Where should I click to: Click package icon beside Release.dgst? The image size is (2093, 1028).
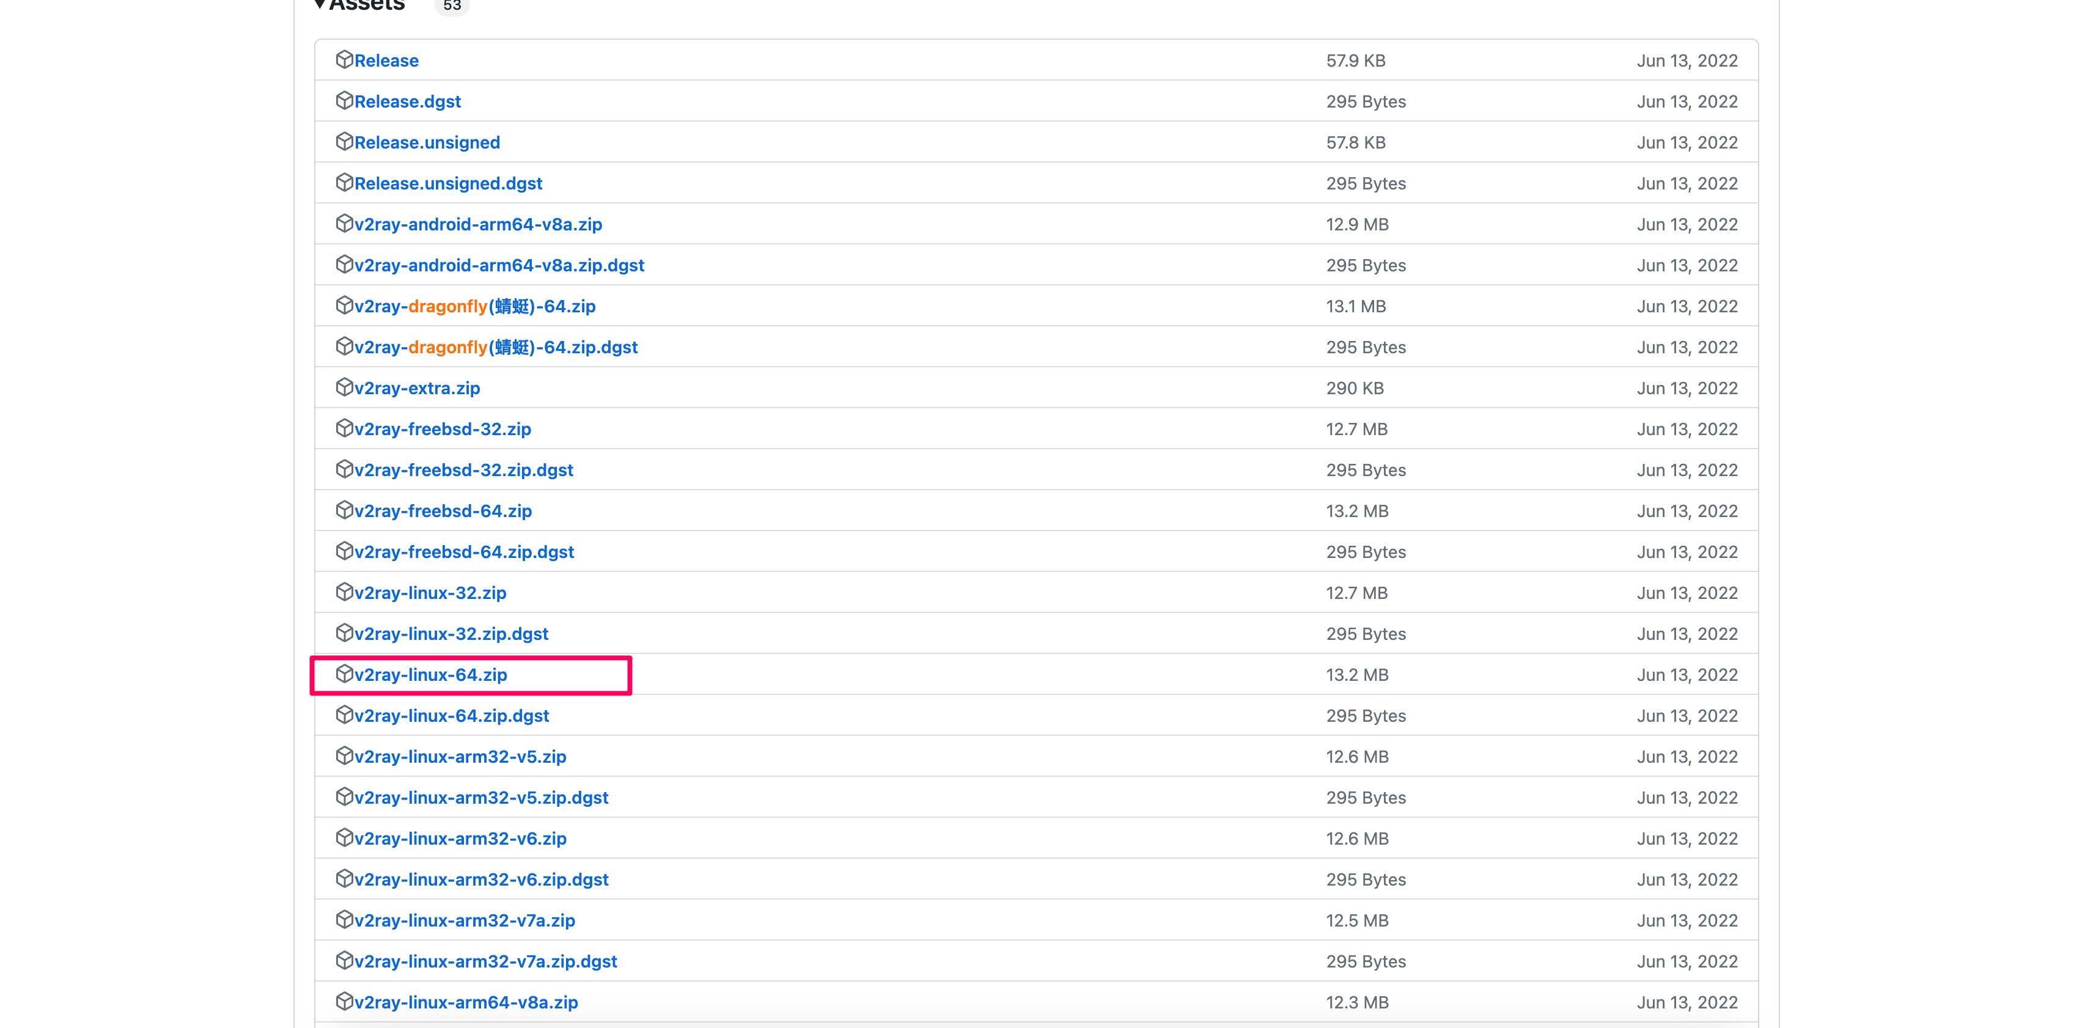tap(344, 100)
